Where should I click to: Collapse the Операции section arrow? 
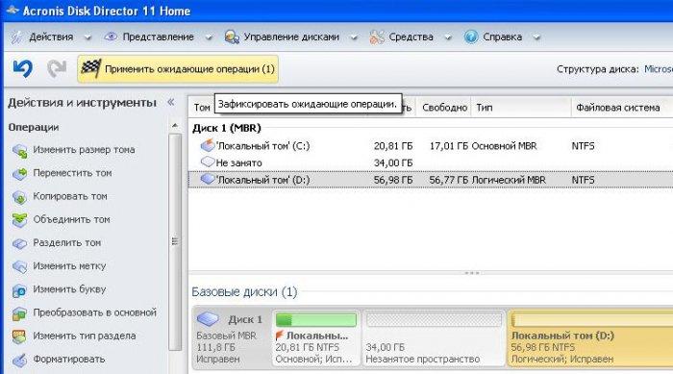click(x=175, y=126)
